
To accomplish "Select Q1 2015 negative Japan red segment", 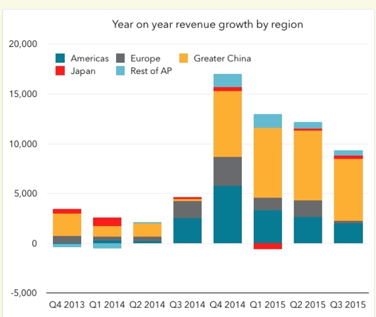I will point(268,246).
